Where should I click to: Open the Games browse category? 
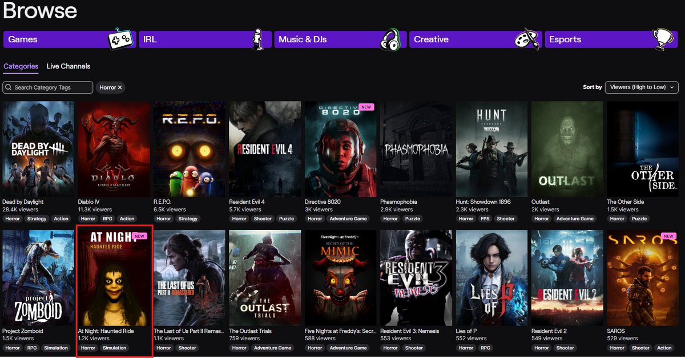click(x=70, y=39)
